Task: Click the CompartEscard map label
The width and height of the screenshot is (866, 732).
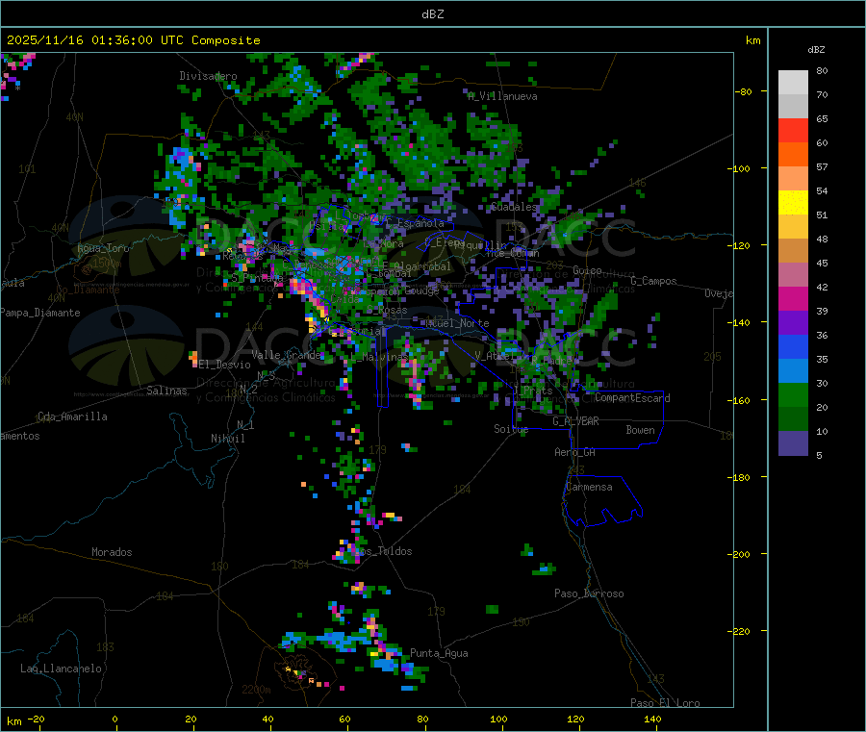Action: pyautogui.click(x=632, y=398)
